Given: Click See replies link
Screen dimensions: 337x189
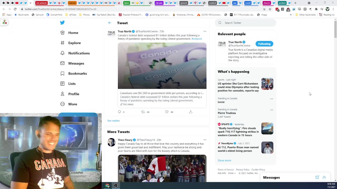Looking at the screenshot, I should pyautogui.click(x=113, y=121).
